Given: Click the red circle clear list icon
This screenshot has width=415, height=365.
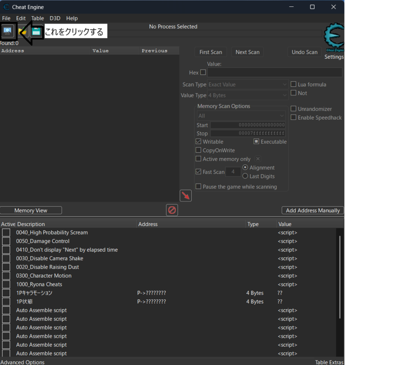Looking at the screenshot, I should tap(172, 210).
